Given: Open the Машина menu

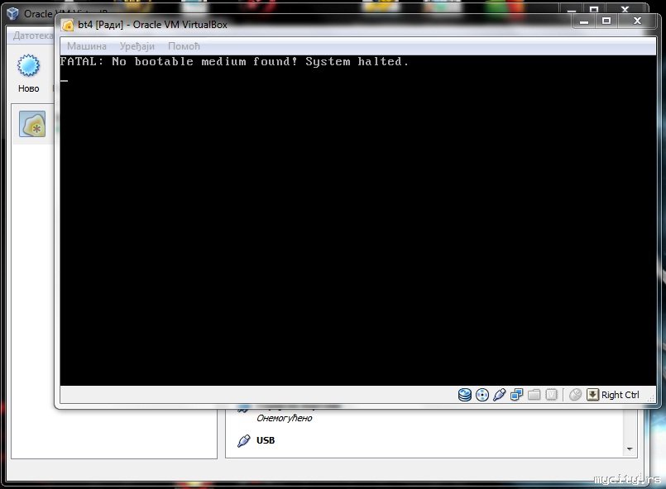Looking at the screenshot, I should [x=87, y=45].
